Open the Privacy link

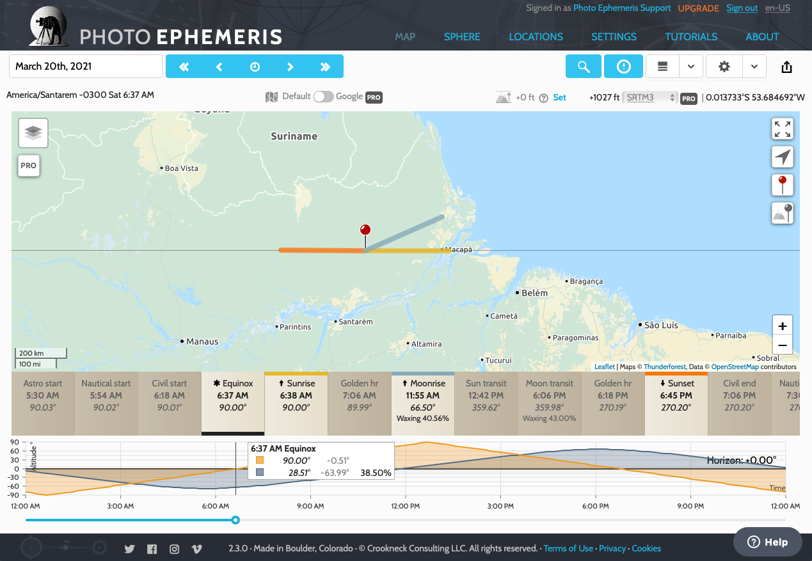coord(612,549)
